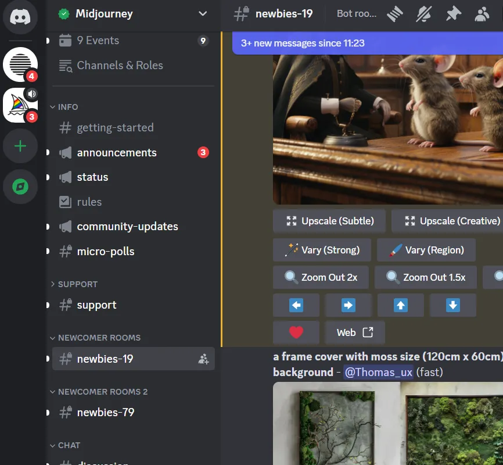Open rules channel
Screen dimensions: 503x465
click(x=133, y=202)
